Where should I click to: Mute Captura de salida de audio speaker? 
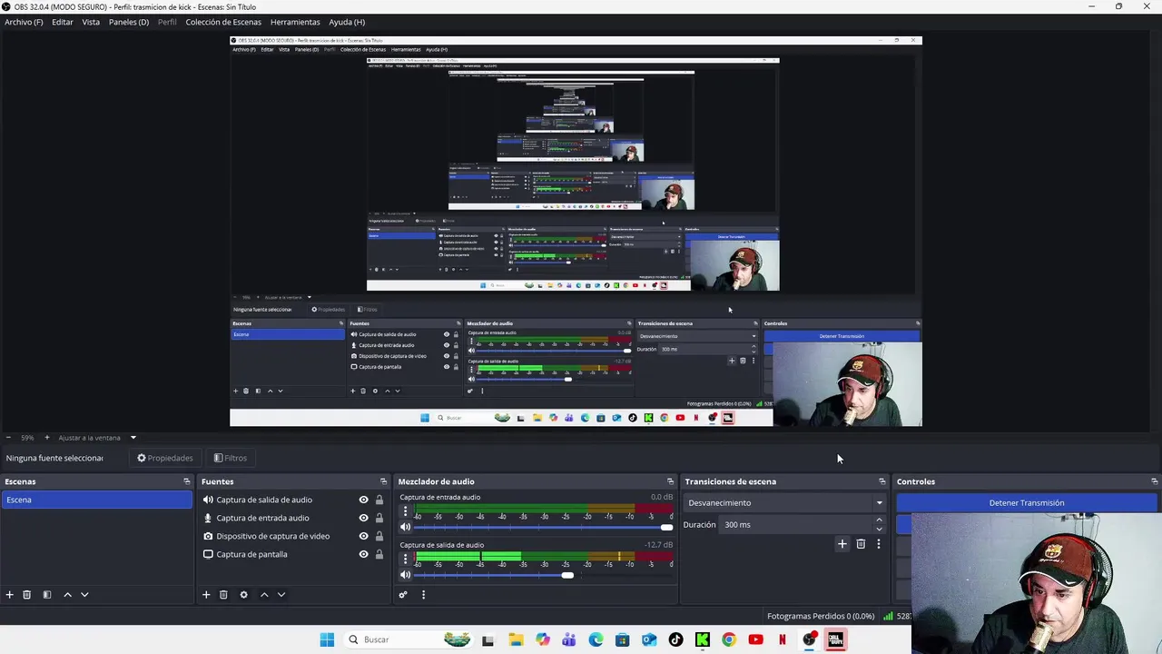406,575
